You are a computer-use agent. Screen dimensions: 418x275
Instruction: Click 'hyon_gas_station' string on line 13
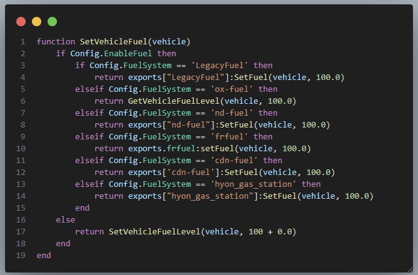(253, 184)
